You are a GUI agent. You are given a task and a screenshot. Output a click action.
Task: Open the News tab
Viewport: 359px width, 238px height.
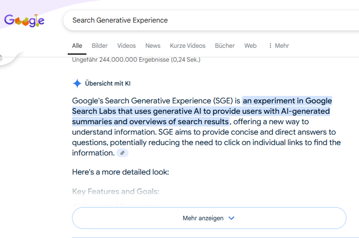click(153, 46)
